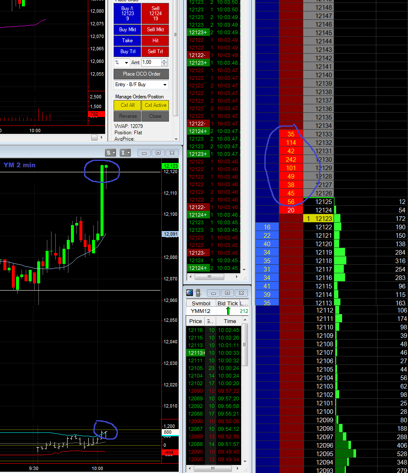The width and height of the screenshot is (408, 473).
Task: Click the yellow 12123 last-price cell in DOM
Action: pos(318,218)
